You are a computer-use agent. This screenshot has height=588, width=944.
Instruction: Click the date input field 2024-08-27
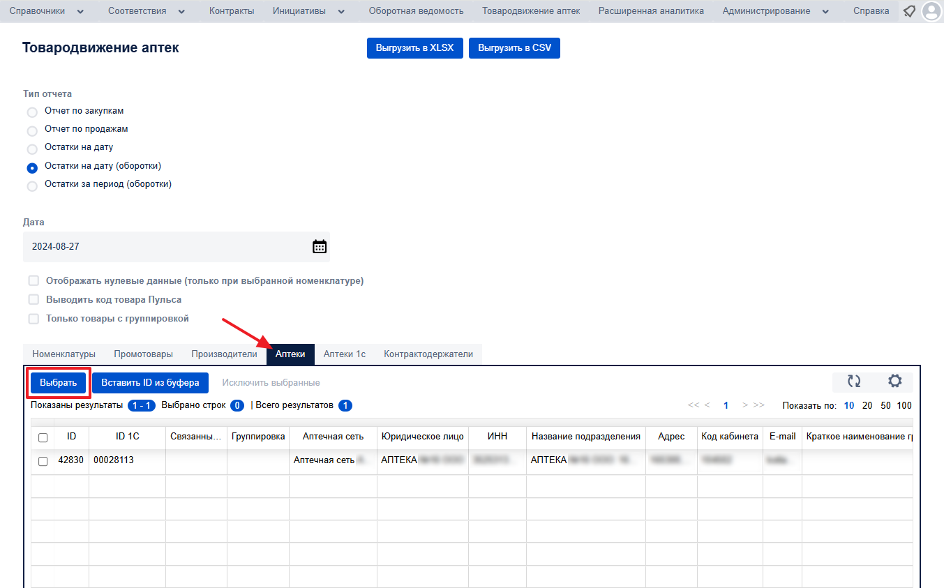pos(177,246)
